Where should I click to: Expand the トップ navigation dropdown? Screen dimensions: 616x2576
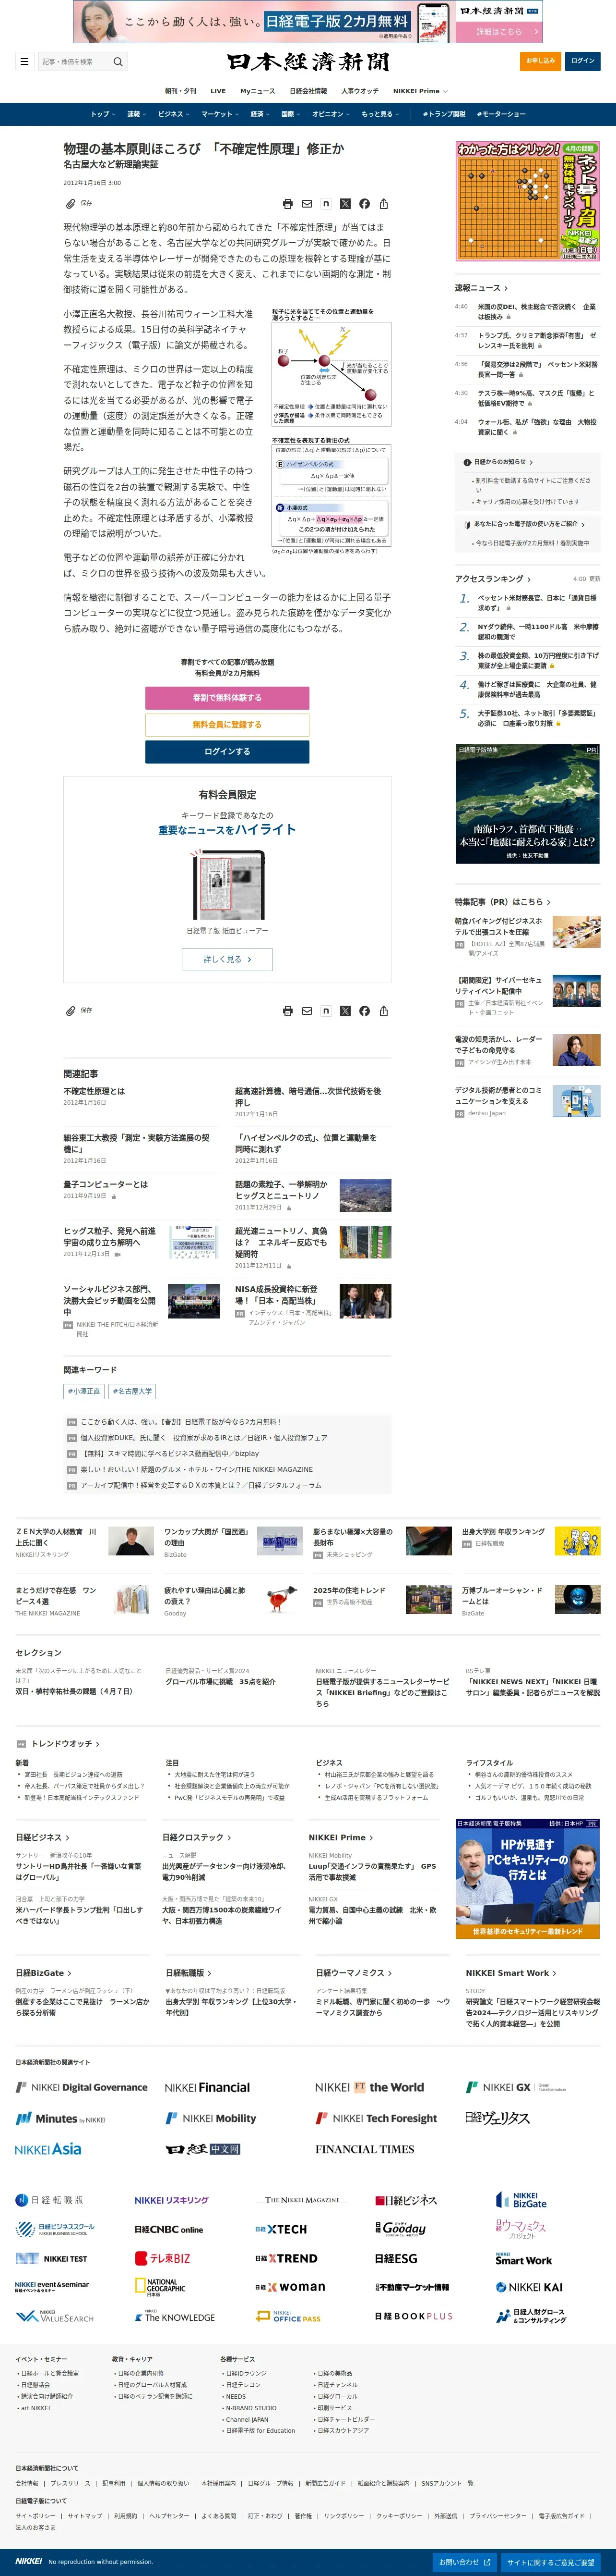[103, 114]
